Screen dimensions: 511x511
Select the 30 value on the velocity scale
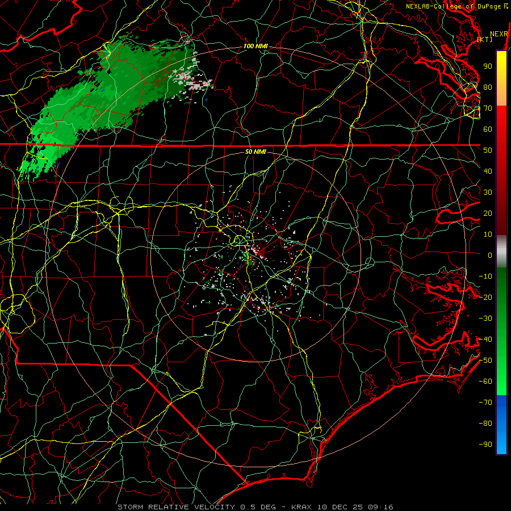point(488,192)
